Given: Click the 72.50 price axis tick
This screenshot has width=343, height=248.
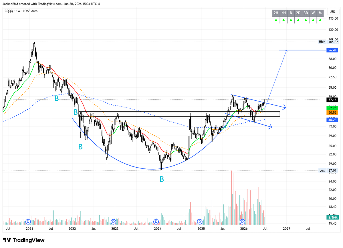Looking at the screenshot, I should click(x=332, y=77).
